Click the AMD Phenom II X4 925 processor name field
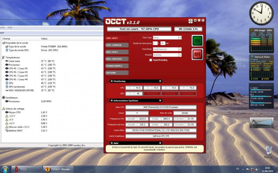The height and width of the screenshot is (173, 278). click(161, 107)
